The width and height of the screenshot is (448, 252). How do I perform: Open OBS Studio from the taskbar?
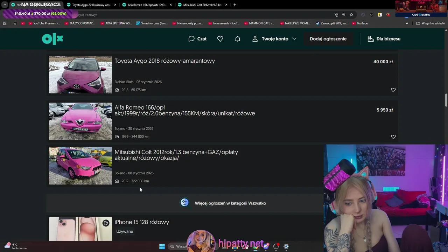point(276,246)
